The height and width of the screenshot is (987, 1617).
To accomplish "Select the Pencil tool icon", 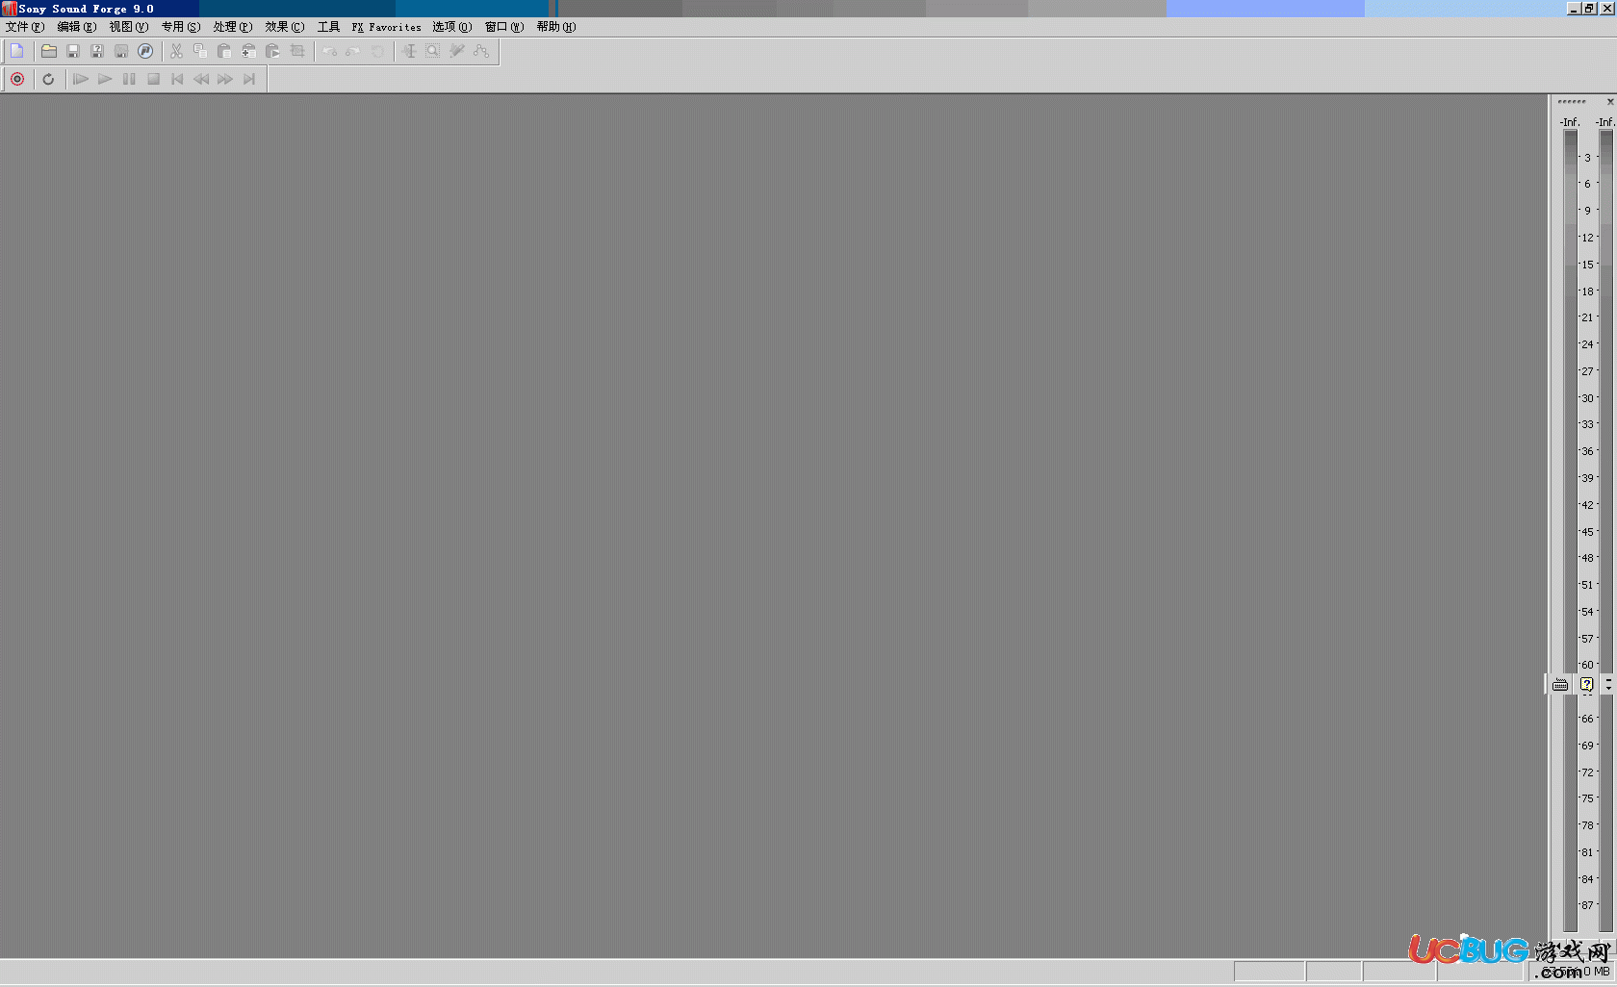I will 457,51.
